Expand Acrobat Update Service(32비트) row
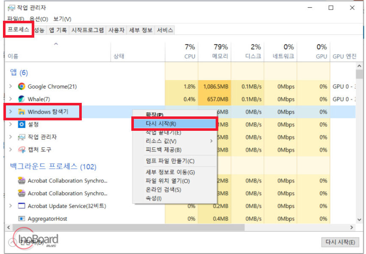Viewport: 366px width, 254px height. click(11, 206)
